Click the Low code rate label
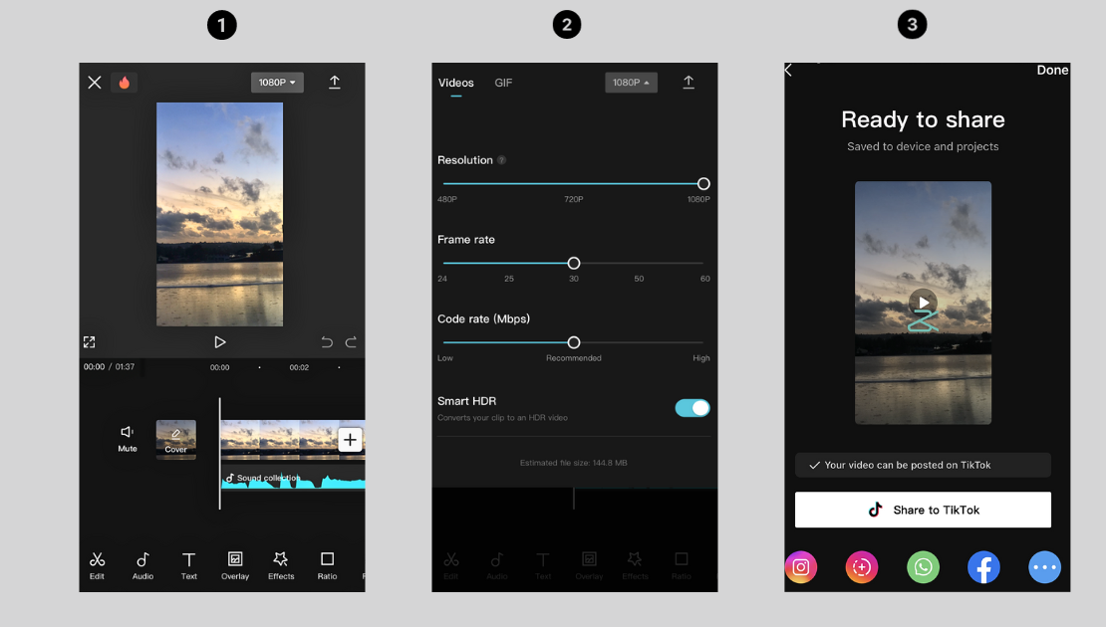 [x=445, y=358]
